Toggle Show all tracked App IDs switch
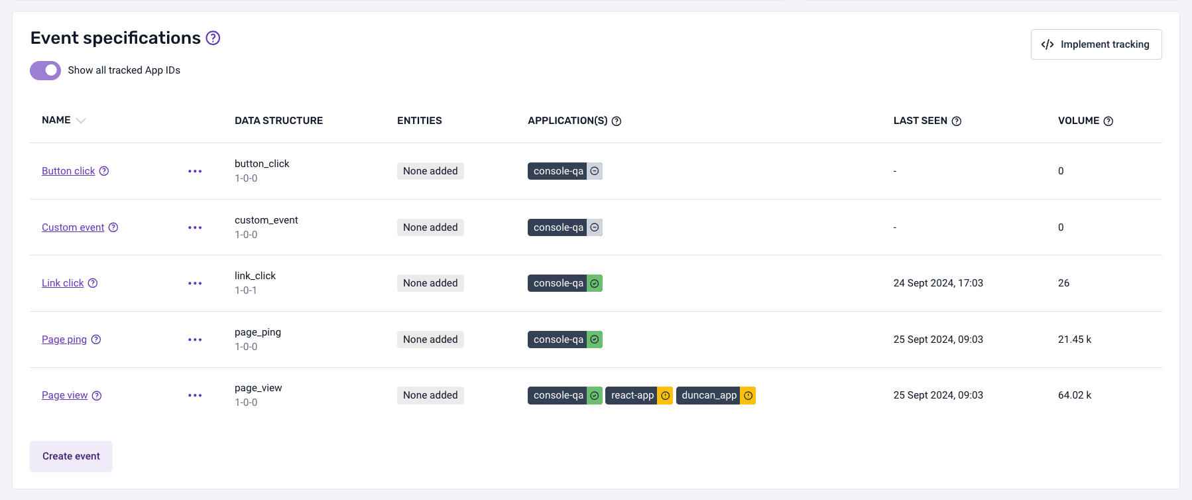 click(45, 70)
